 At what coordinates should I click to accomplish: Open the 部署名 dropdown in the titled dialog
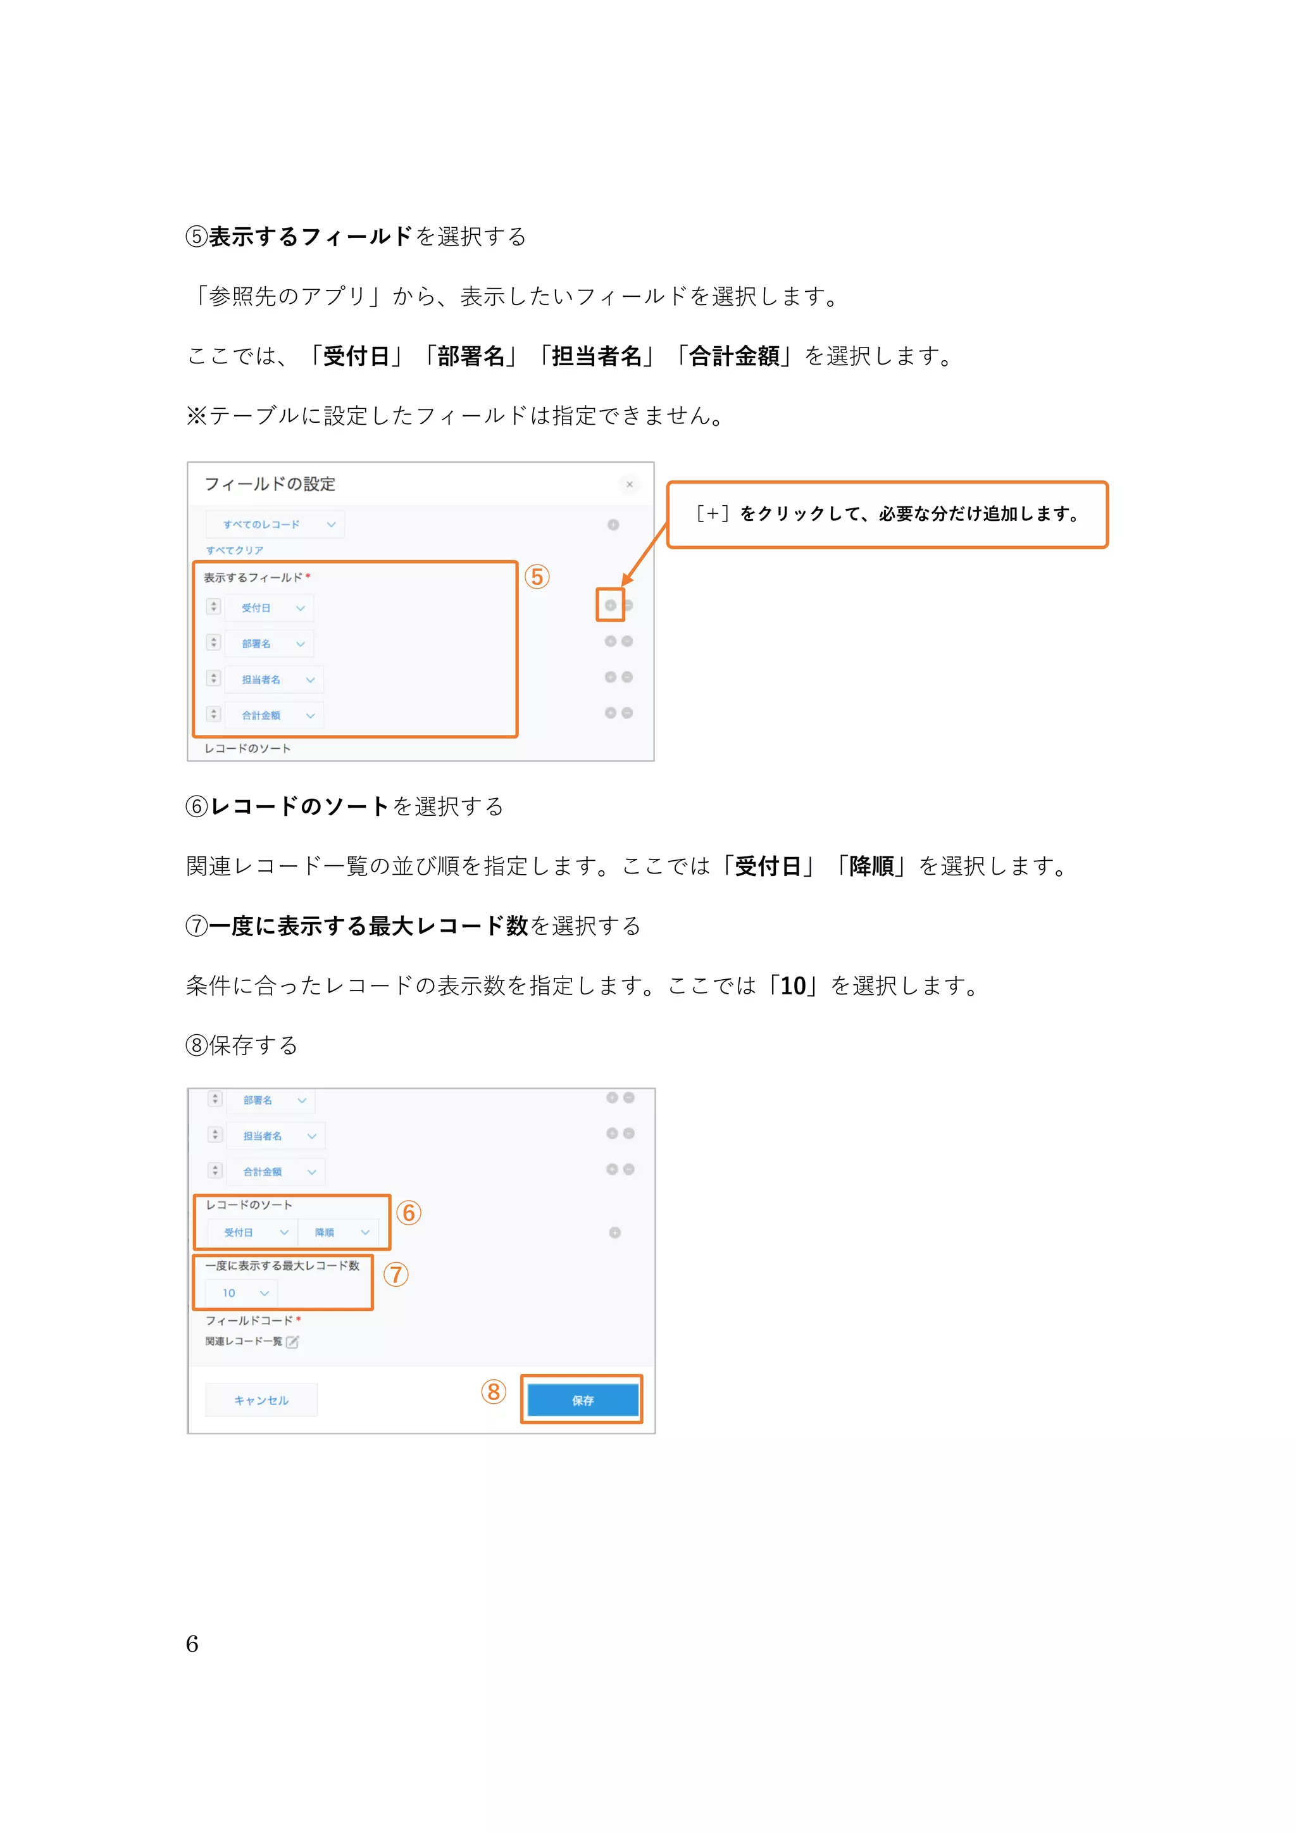270,644
